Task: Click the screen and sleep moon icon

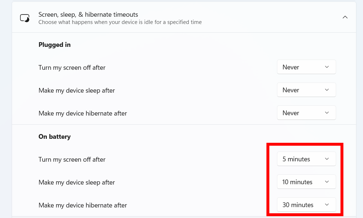Action: [x=25, y=18]
